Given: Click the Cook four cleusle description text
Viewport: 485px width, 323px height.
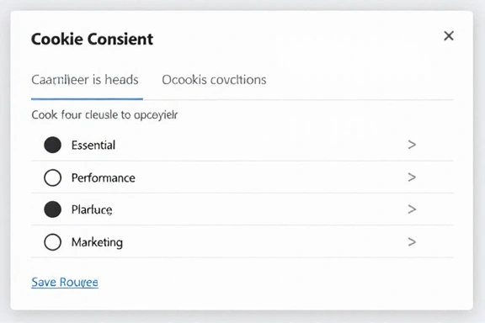Looking at the screenshot, I should 104,115.
